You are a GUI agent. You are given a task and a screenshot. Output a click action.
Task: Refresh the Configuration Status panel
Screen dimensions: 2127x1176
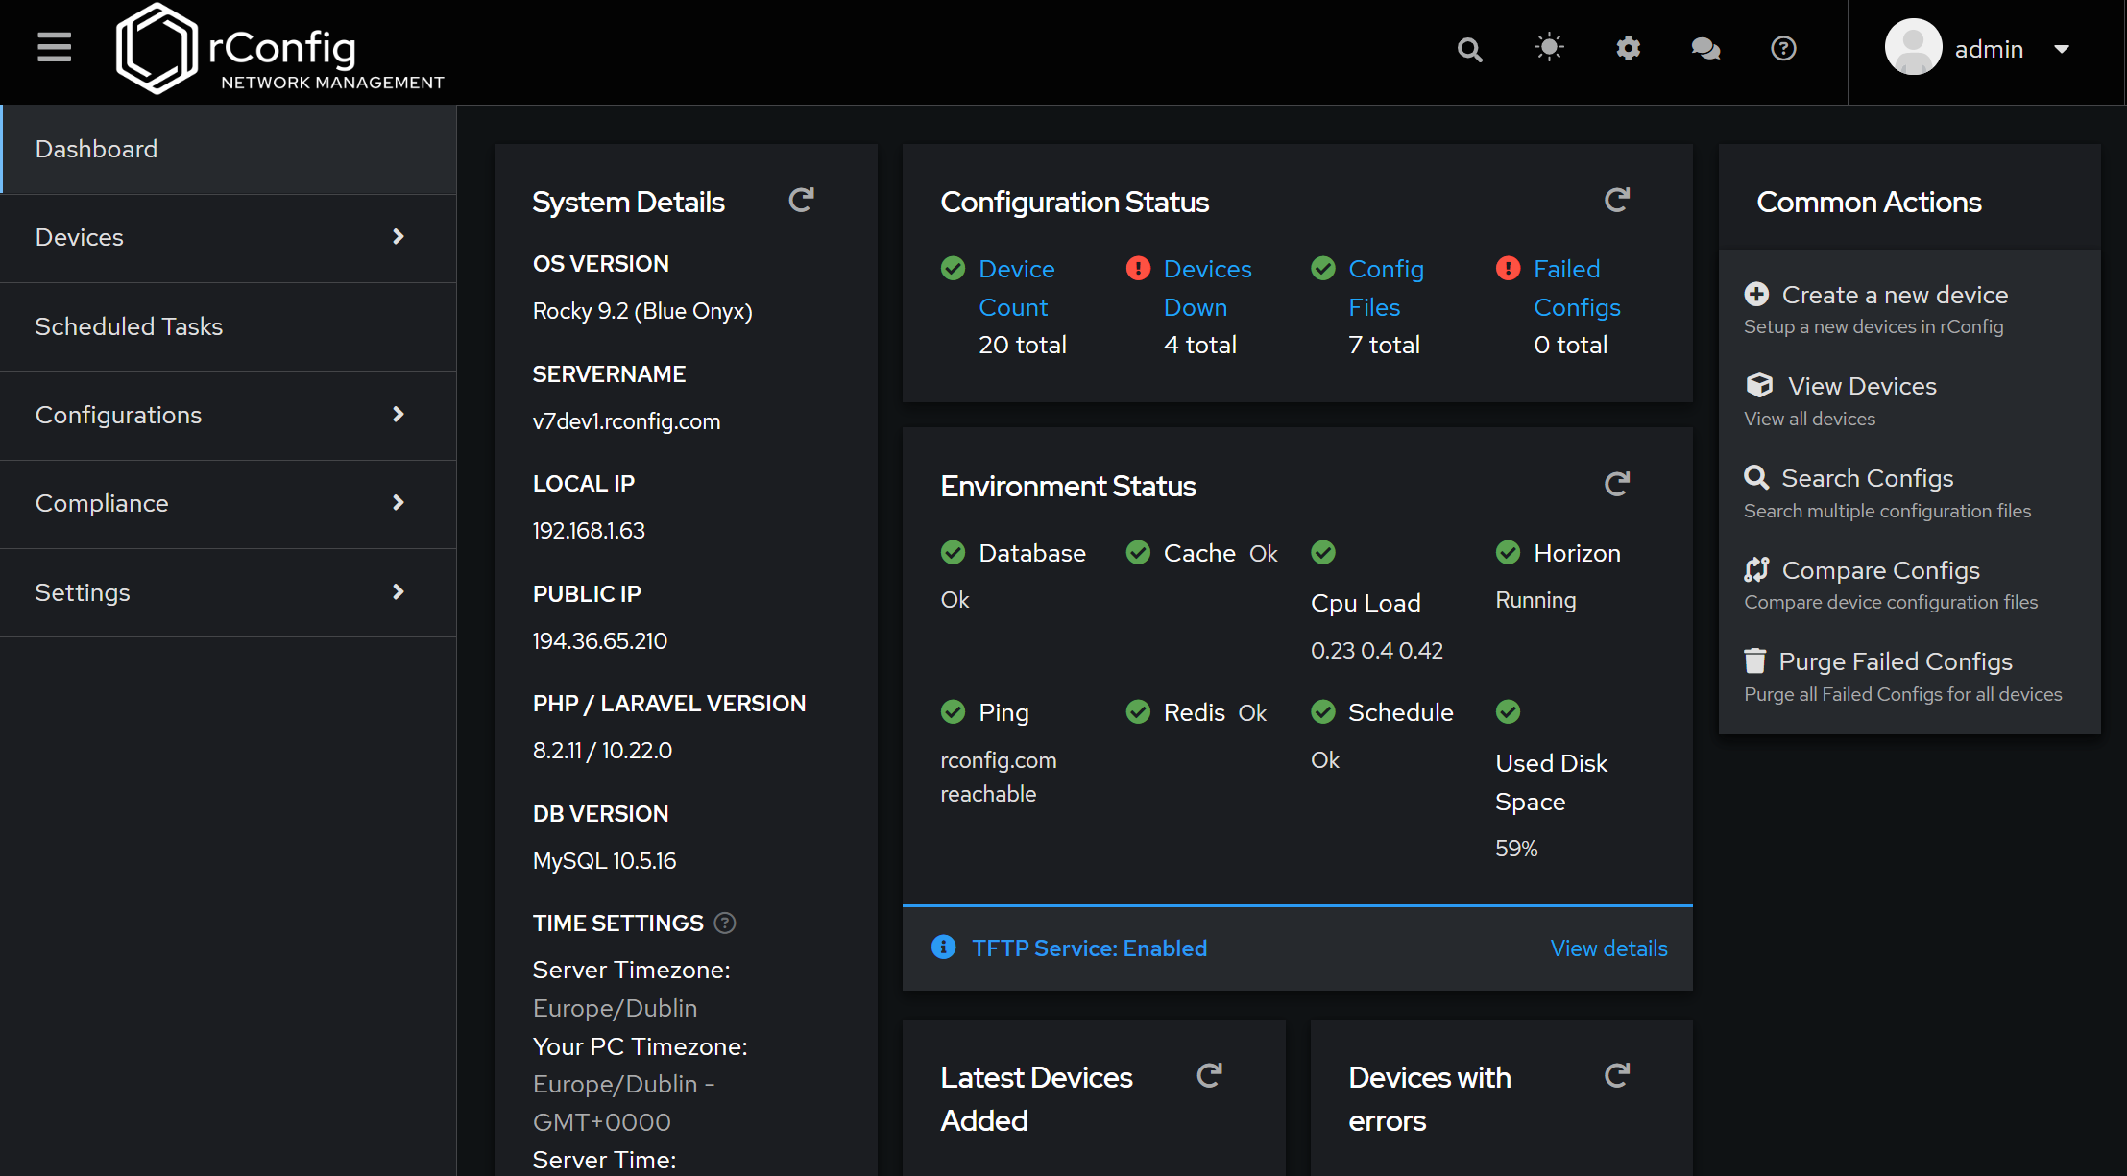[1617, 200]
